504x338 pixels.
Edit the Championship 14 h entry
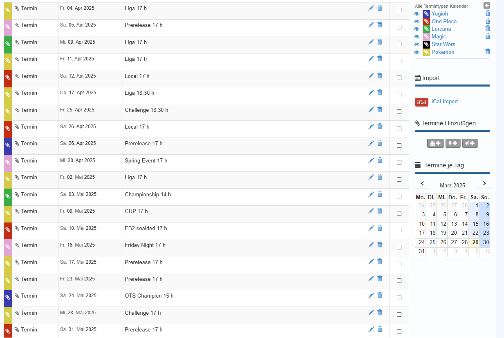[x=371, y=194]
